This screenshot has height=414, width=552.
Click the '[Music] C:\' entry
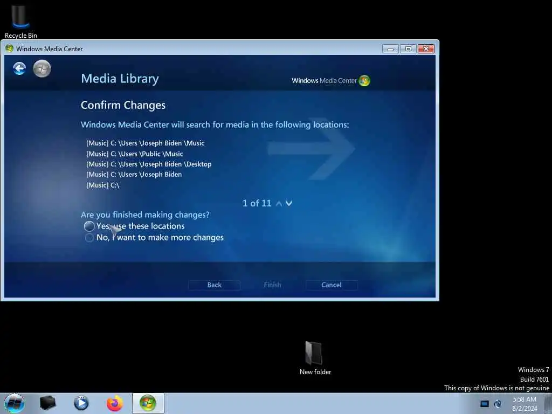pos(103,185)
